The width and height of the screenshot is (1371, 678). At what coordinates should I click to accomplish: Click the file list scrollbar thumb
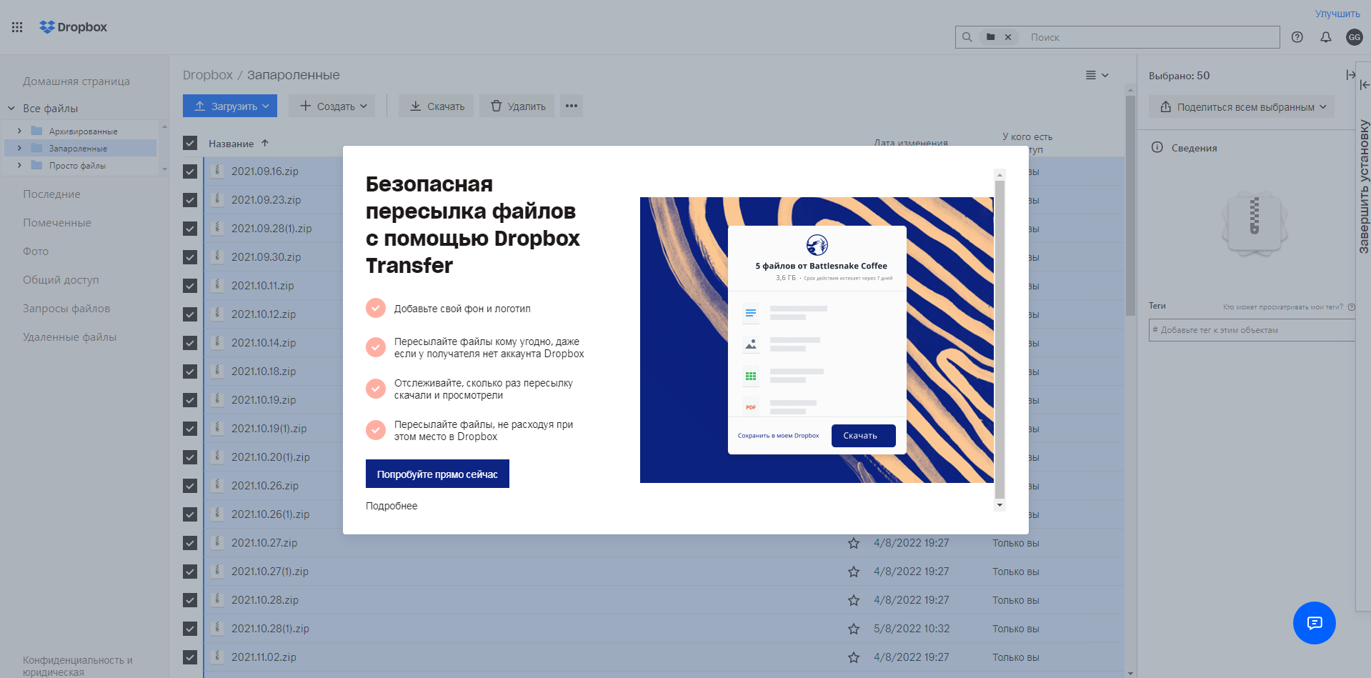[x=1130, y=205]
